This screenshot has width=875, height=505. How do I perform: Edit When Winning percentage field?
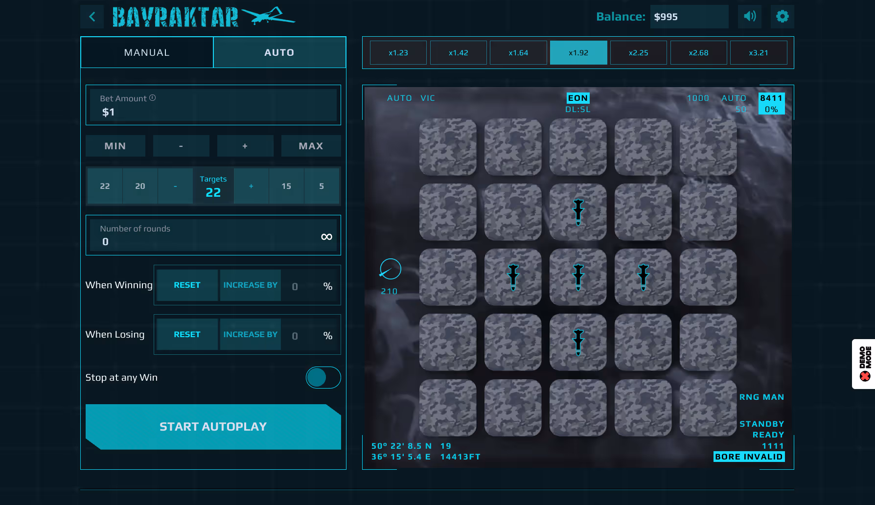tap(310, 286)
